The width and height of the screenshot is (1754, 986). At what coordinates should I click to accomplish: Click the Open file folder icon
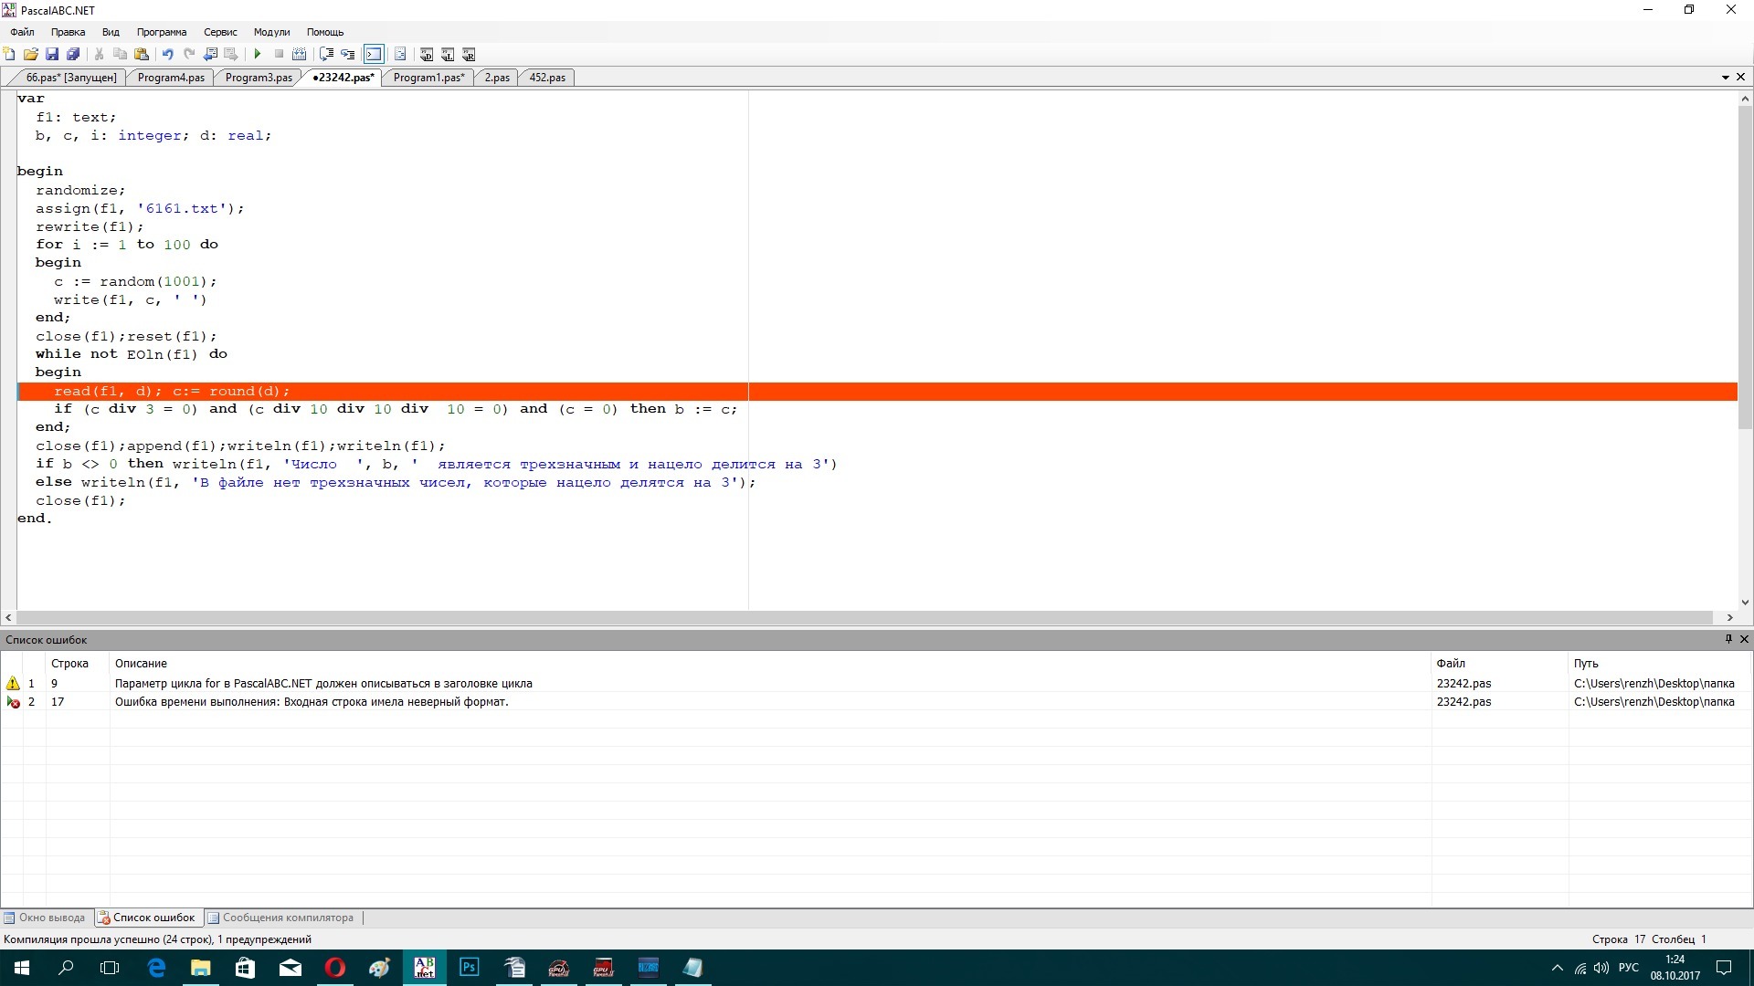[x=31, y=55]
